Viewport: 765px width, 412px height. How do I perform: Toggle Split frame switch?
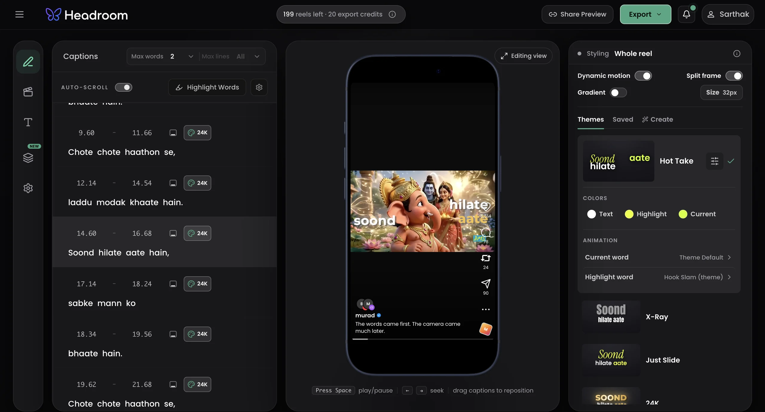pyautogui.click(x=734, y=76)
